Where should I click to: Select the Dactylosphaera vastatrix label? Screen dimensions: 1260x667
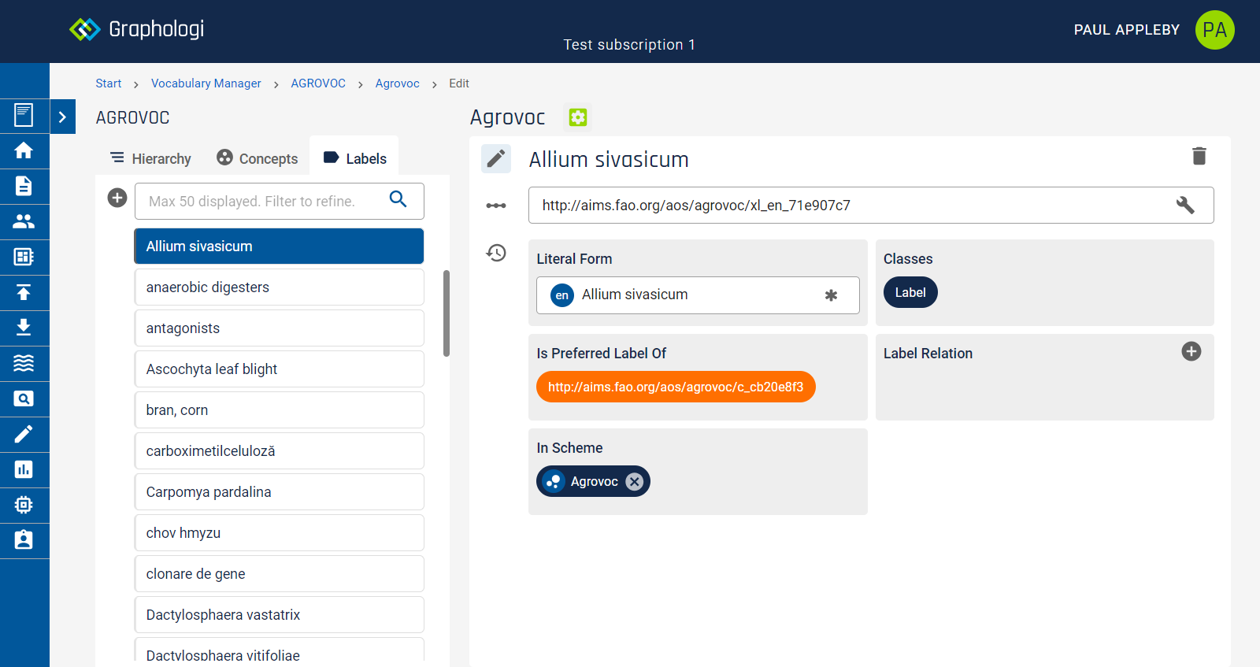(x=279, y=615)
